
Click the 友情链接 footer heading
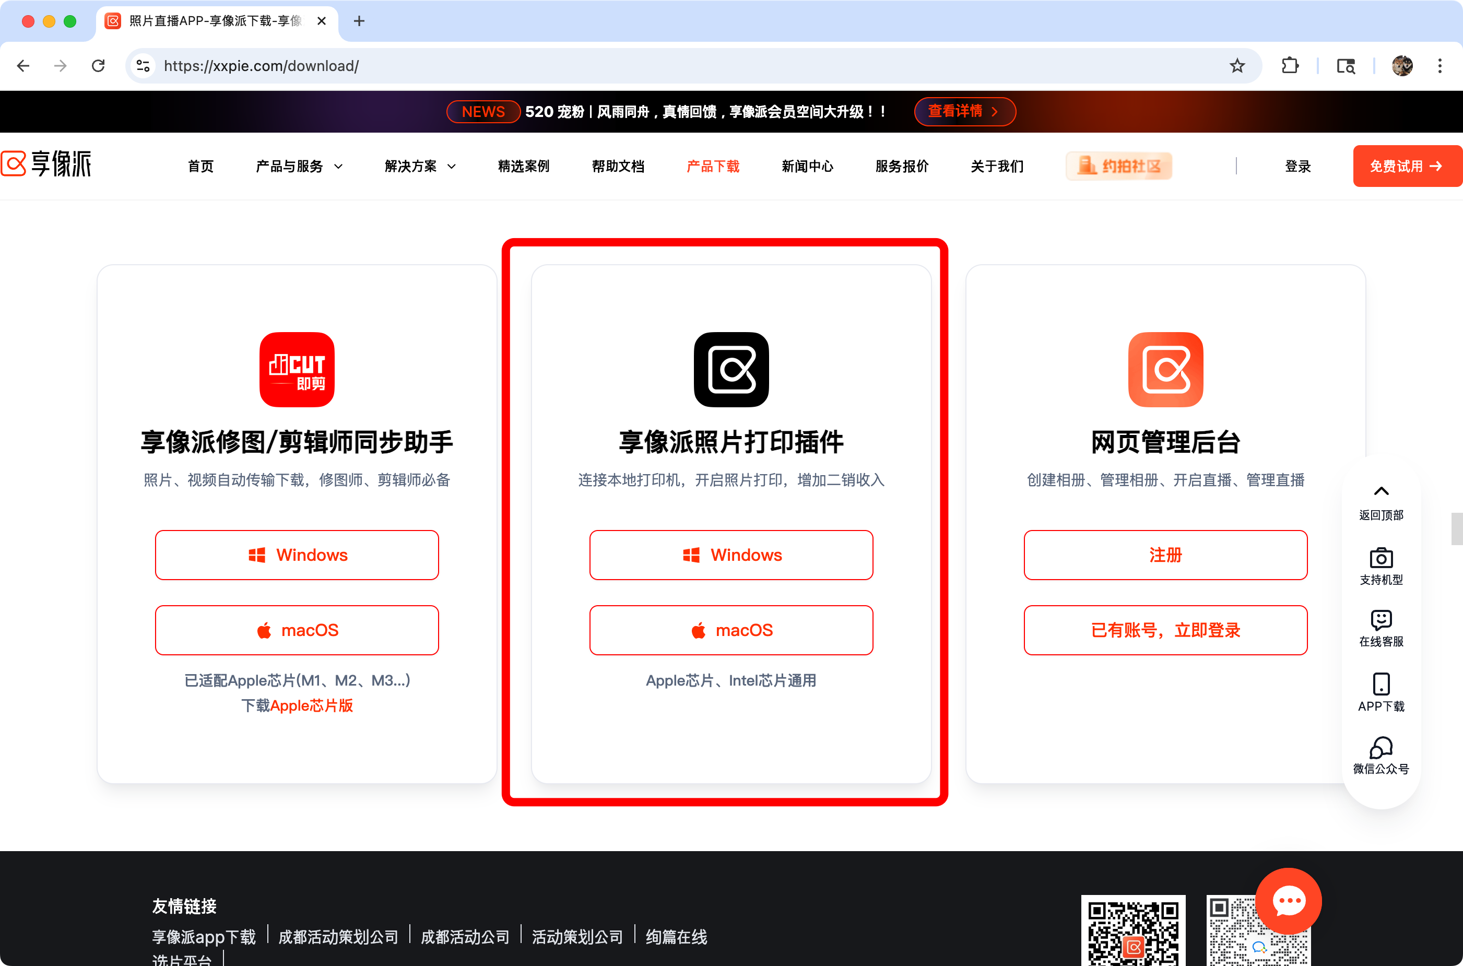pos(184,906)
